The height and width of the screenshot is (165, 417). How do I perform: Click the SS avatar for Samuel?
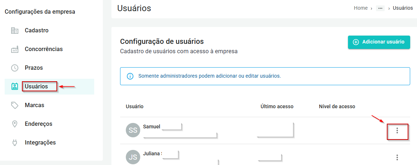point(133,130)
